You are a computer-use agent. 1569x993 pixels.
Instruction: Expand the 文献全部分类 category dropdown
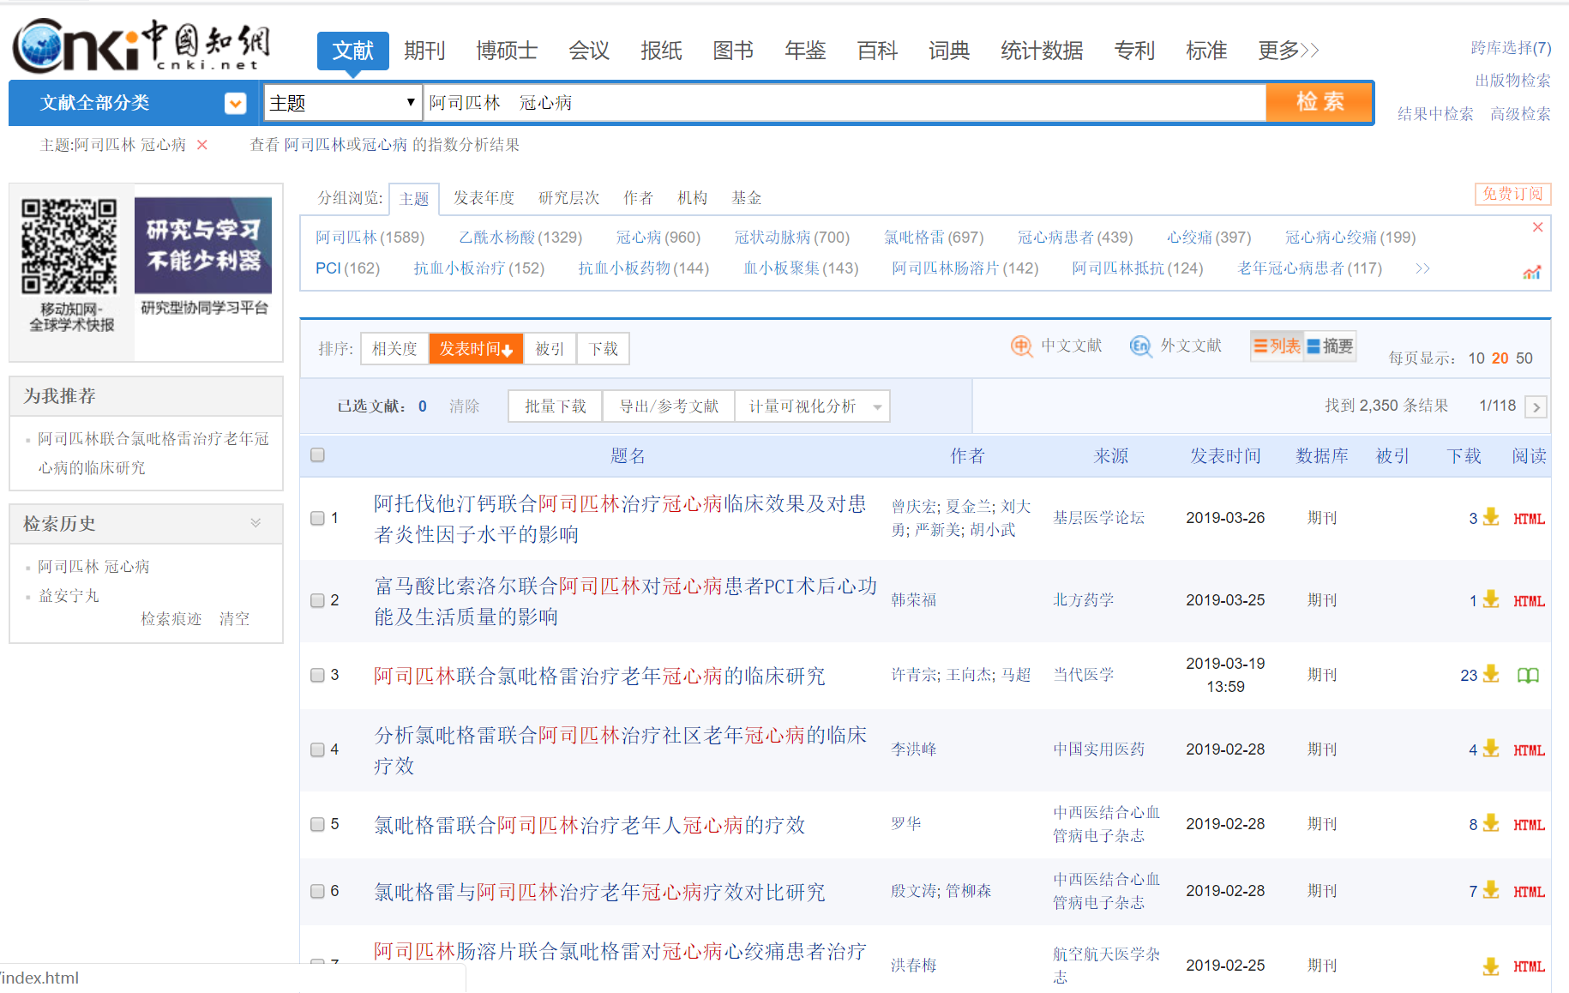[235, 104]
